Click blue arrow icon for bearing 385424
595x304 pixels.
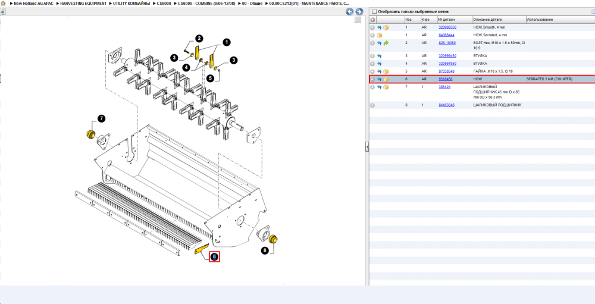click(x=379, y=87)
